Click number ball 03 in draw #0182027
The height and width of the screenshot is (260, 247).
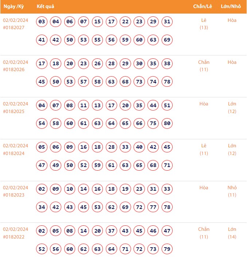point(42,22)
